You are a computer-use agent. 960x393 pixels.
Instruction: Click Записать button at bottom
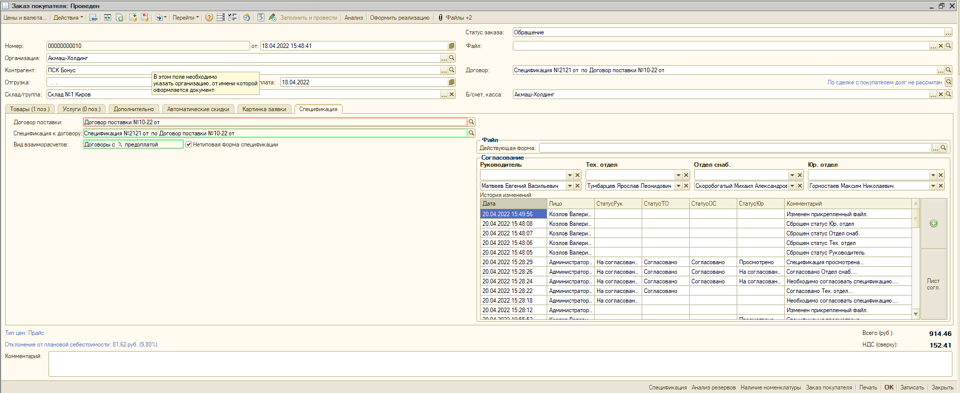click(912, 387)
